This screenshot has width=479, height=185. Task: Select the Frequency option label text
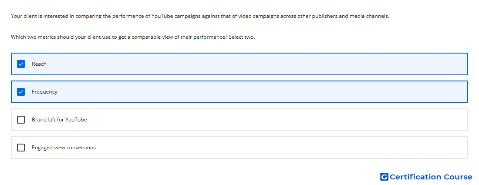click(x=44, y=92)
